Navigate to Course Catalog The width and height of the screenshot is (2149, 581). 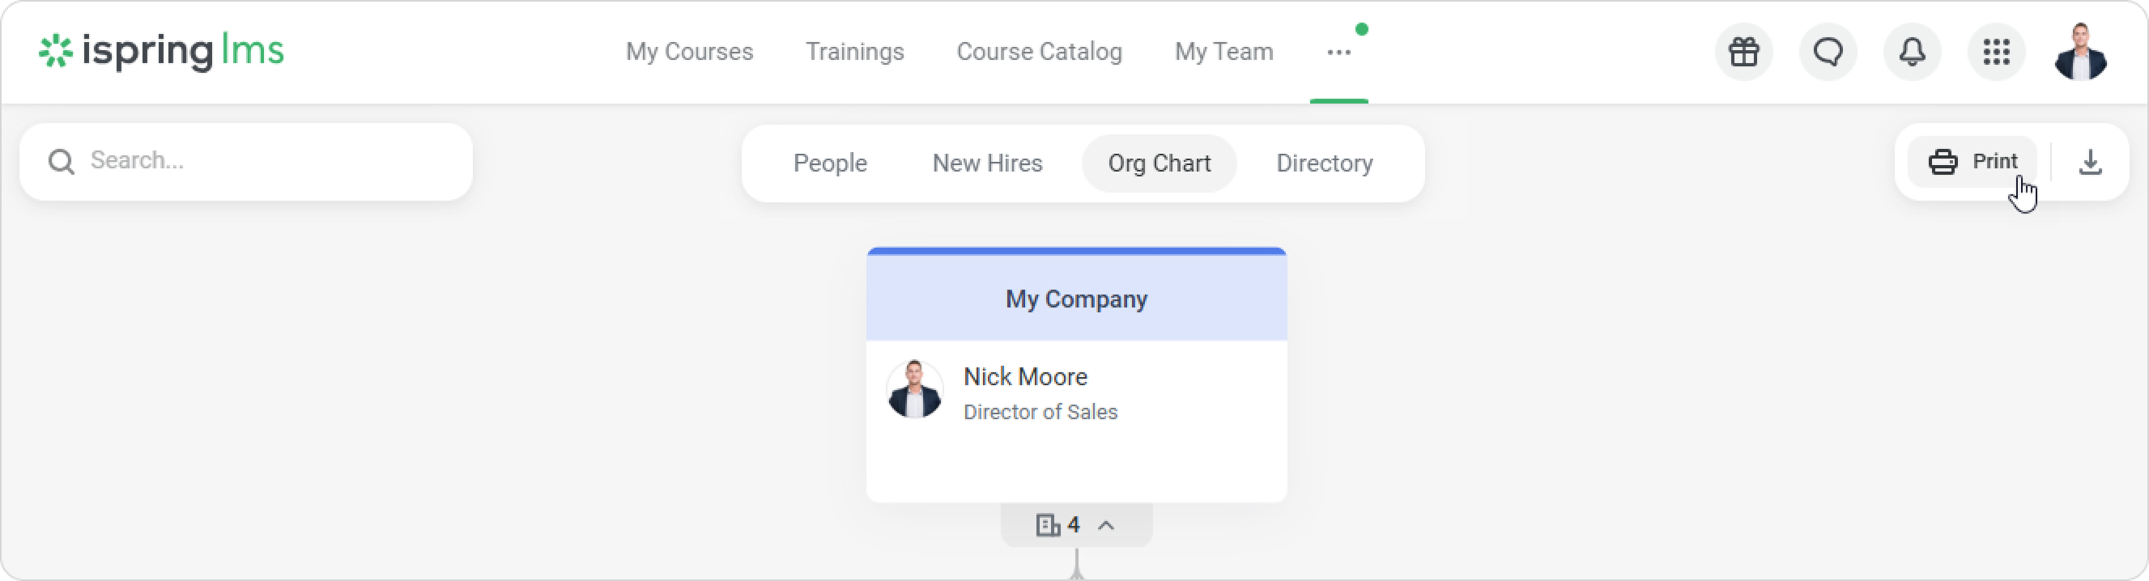tap(1039, 53)
